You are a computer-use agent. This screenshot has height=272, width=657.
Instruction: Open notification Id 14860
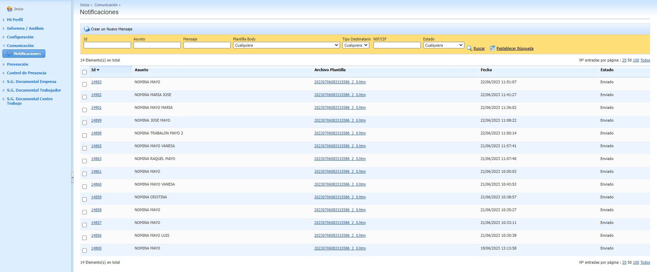point(96,184)
